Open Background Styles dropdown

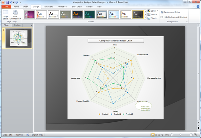tap(171, 12)
